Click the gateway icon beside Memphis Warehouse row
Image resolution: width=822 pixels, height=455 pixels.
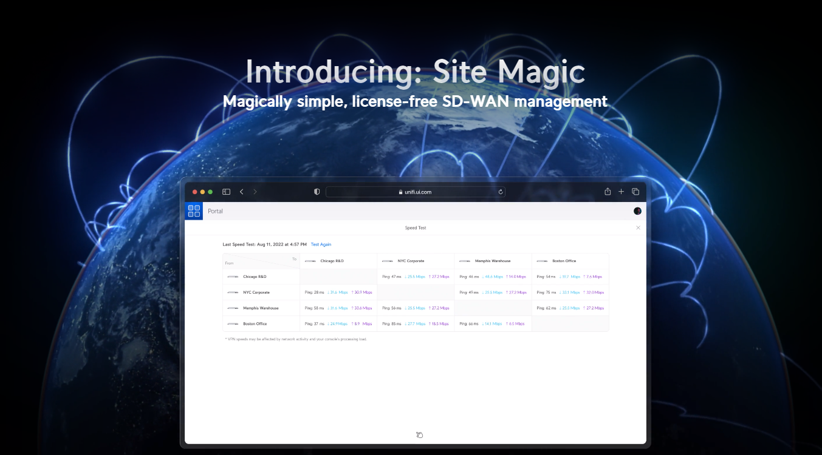coord(233,308)
